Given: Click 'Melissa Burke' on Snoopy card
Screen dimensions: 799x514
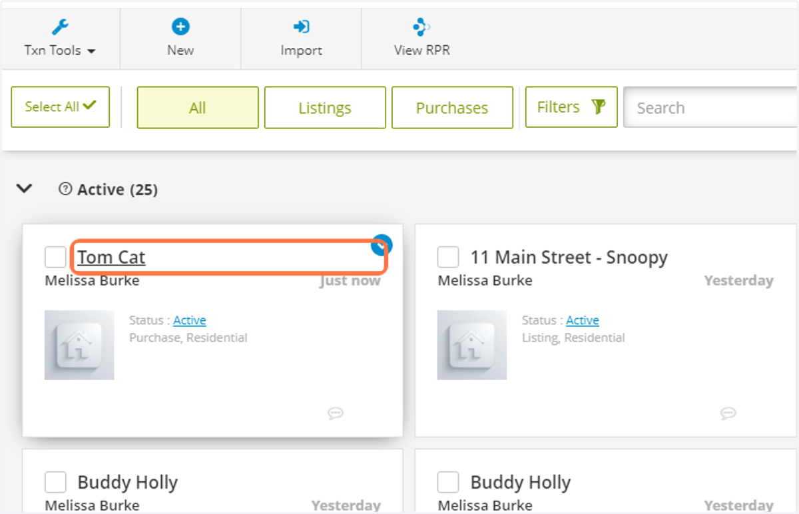Looking at the screenshot, I should click(x=485, y=280).
